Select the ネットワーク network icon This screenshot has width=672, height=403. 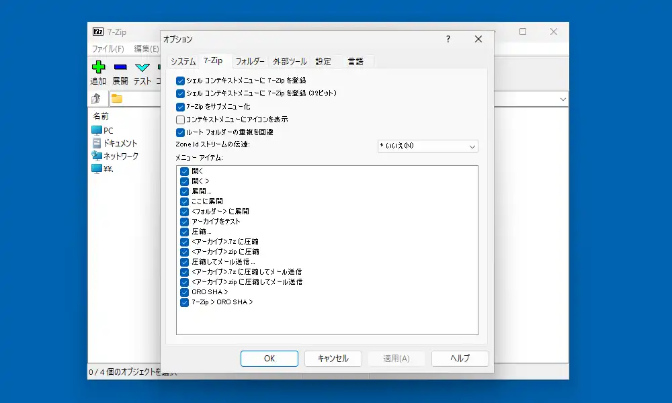click(x=97, y=156)
